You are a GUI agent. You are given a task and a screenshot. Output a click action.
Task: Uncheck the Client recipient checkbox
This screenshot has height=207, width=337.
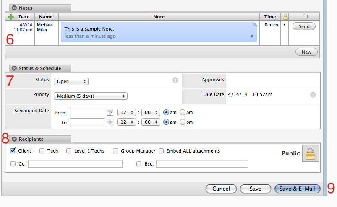pos(13,151)
